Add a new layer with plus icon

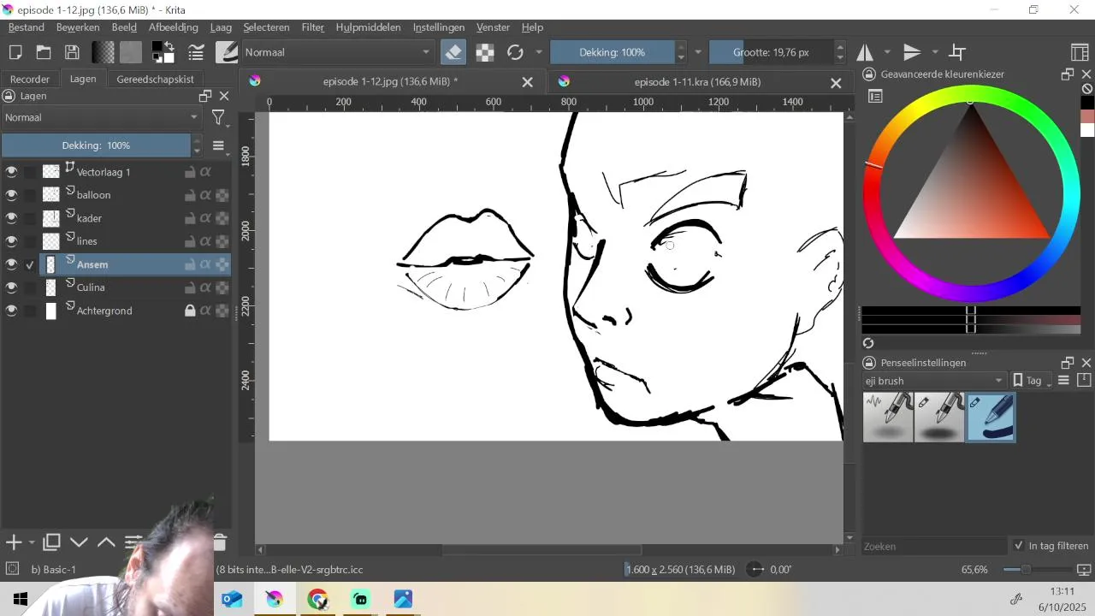[x=14, y=542]
